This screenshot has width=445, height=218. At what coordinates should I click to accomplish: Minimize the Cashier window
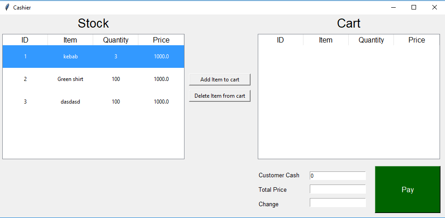tap(393, 7)
